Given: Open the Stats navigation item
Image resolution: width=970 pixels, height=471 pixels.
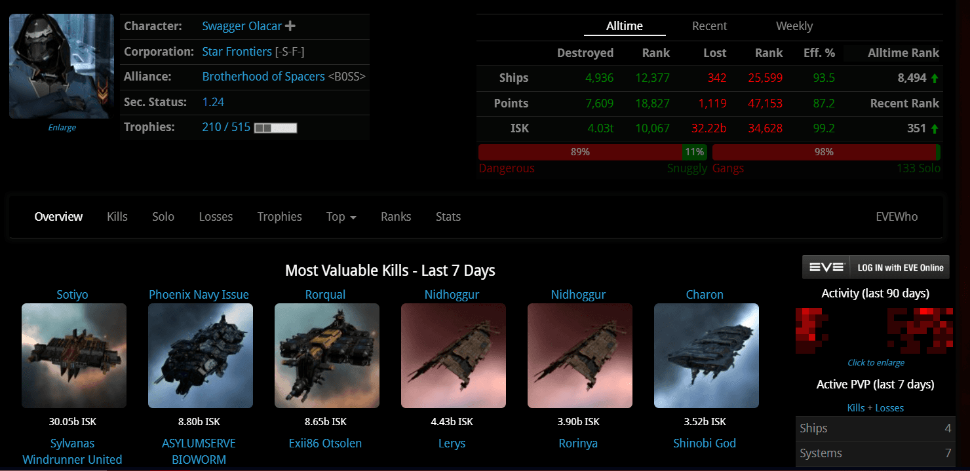Looking at the screenshot, I should [448, 217].
